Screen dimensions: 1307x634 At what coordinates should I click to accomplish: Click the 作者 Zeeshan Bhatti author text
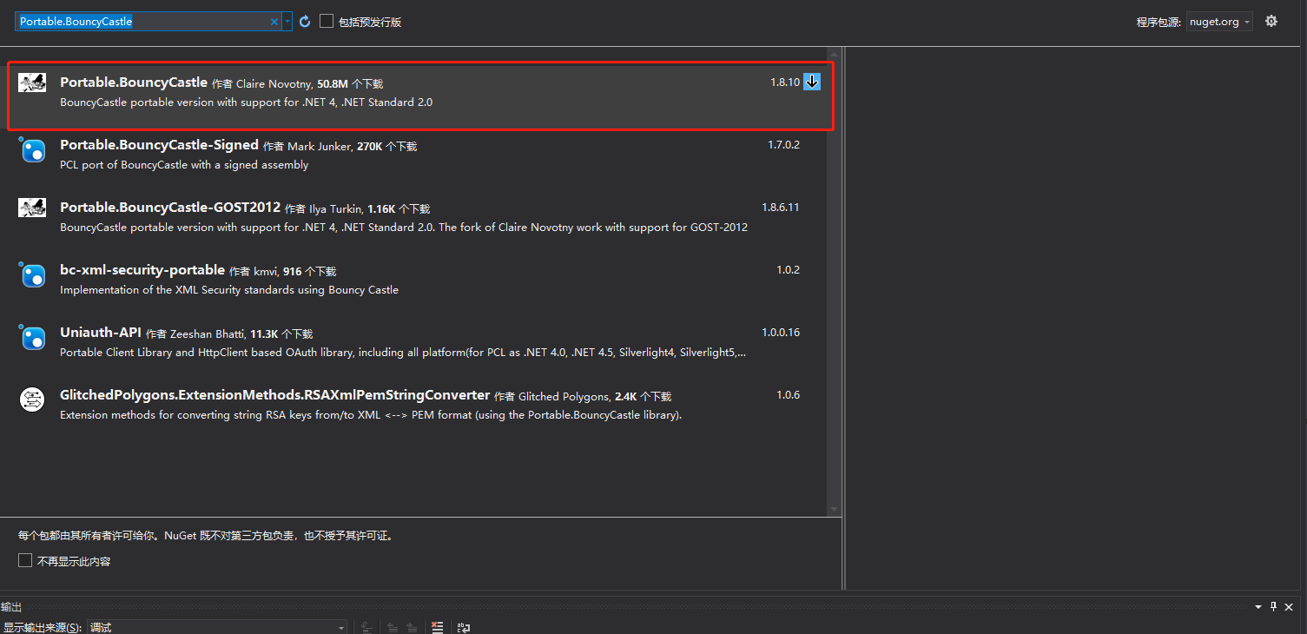coord(195,334)
